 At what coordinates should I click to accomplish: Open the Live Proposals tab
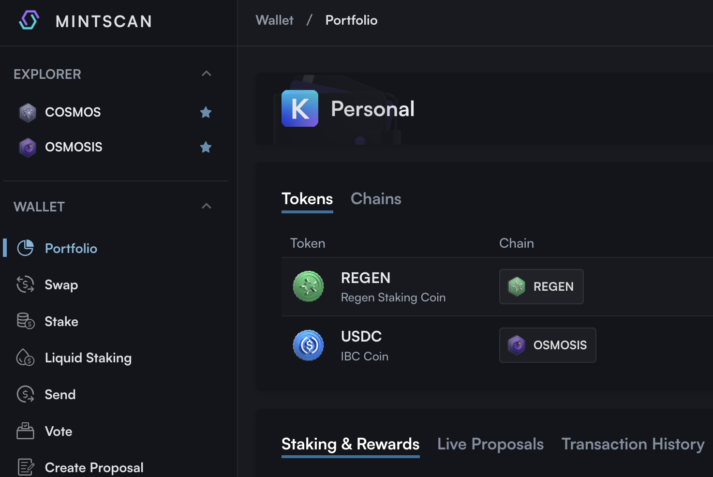pyautogui.click(x=490, y=444)
